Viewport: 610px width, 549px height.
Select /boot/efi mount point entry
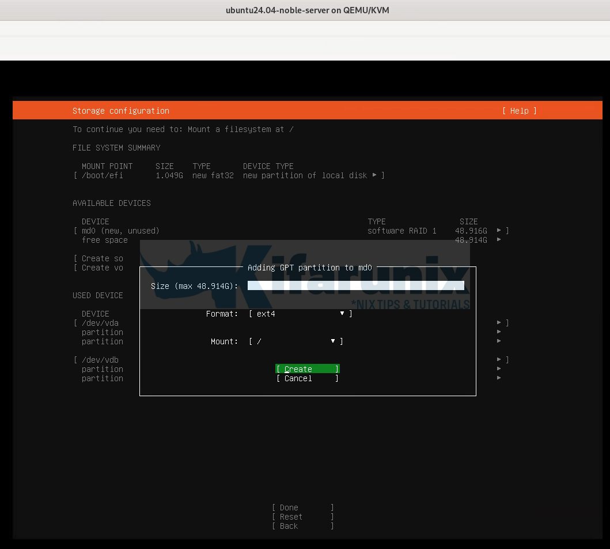pos(229,175)
